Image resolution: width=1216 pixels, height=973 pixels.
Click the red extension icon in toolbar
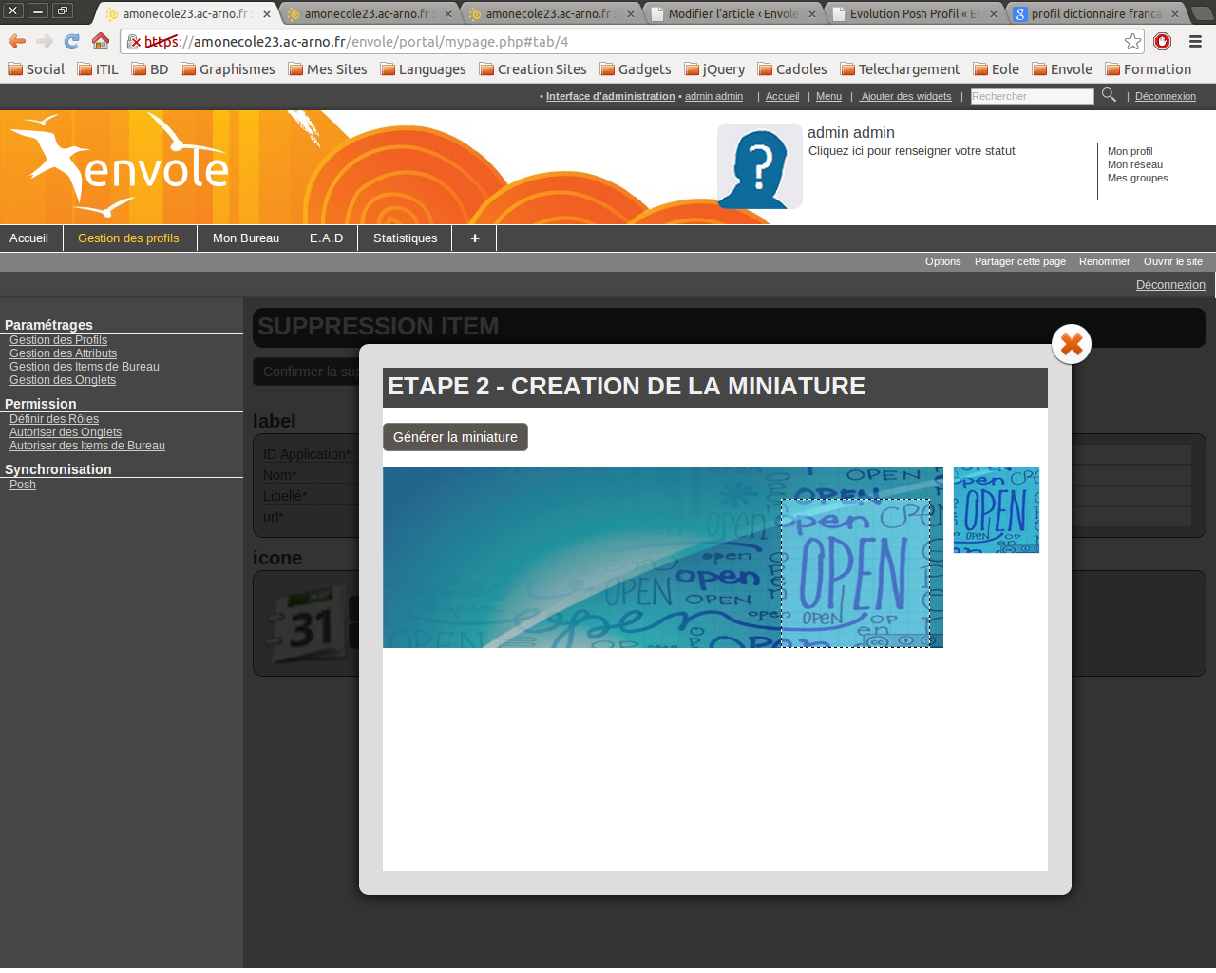coord(1162,41)
